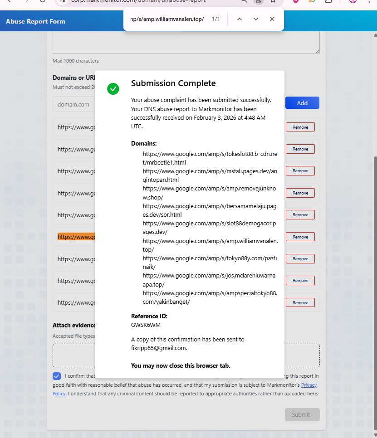The width and height of the screenshot is (377, 438).
Task: Click the green Submission Complete checkmark icon
Action: coord(113,89)
